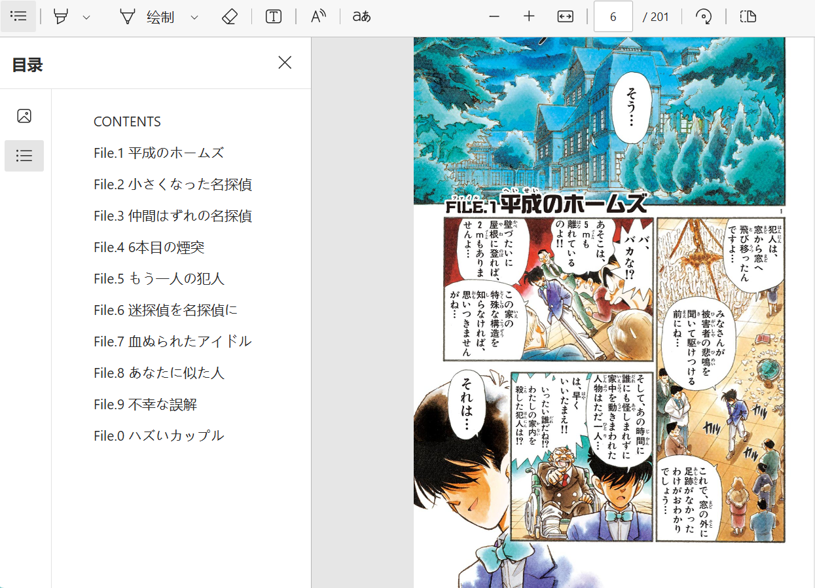The image size is (815, 588).
Task: Click the page number input field
Action: pos(613,16)
